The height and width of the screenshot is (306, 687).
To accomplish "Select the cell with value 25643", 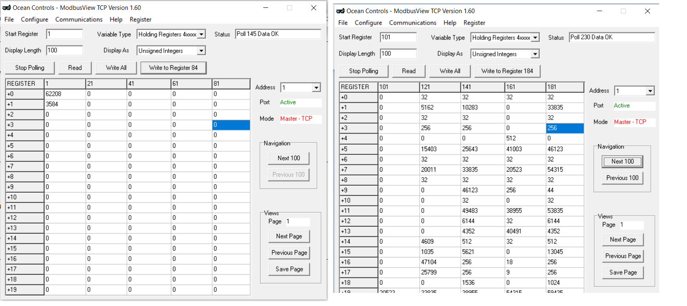I will pyautogui.click(x=483, y=149).
